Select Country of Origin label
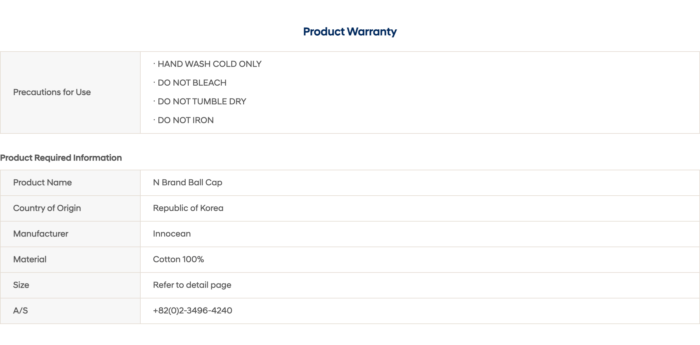Screen dimensions: 700x345 coord(47,208)
